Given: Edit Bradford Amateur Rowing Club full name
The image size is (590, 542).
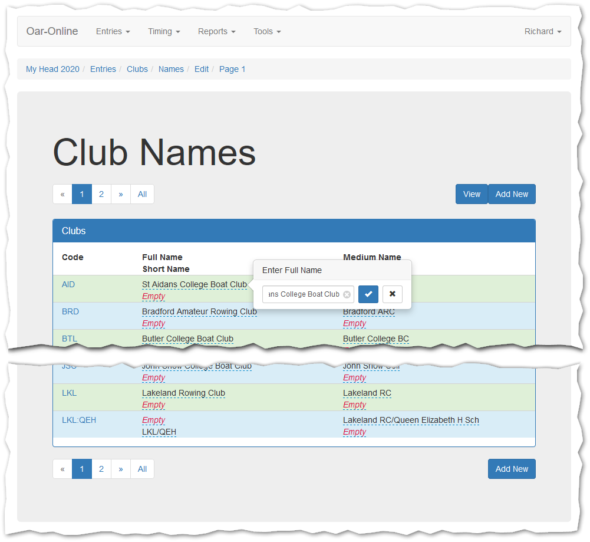Looking at the screenshot, I should click(199, 311).
